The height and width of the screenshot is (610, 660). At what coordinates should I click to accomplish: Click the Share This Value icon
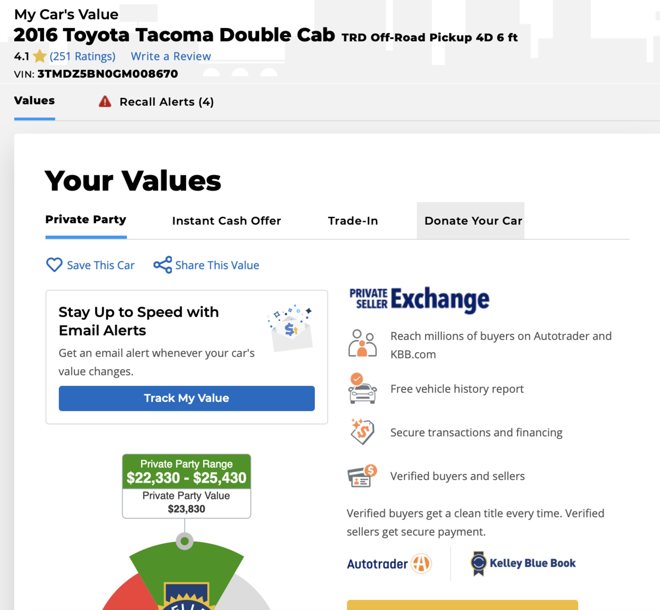163,265
